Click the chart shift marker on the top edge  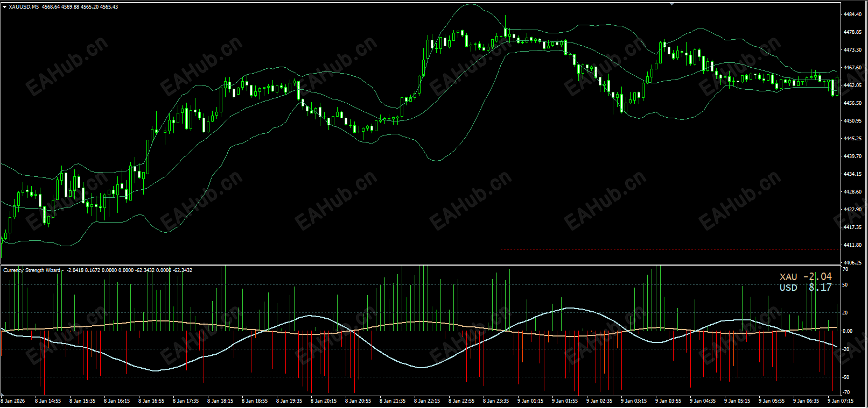click(x=671, y=4)
